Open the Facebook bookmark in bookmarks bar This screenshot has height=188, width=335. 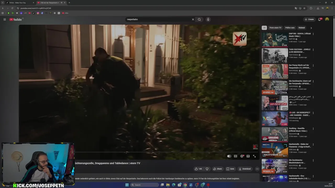click(x=42, y=13)
